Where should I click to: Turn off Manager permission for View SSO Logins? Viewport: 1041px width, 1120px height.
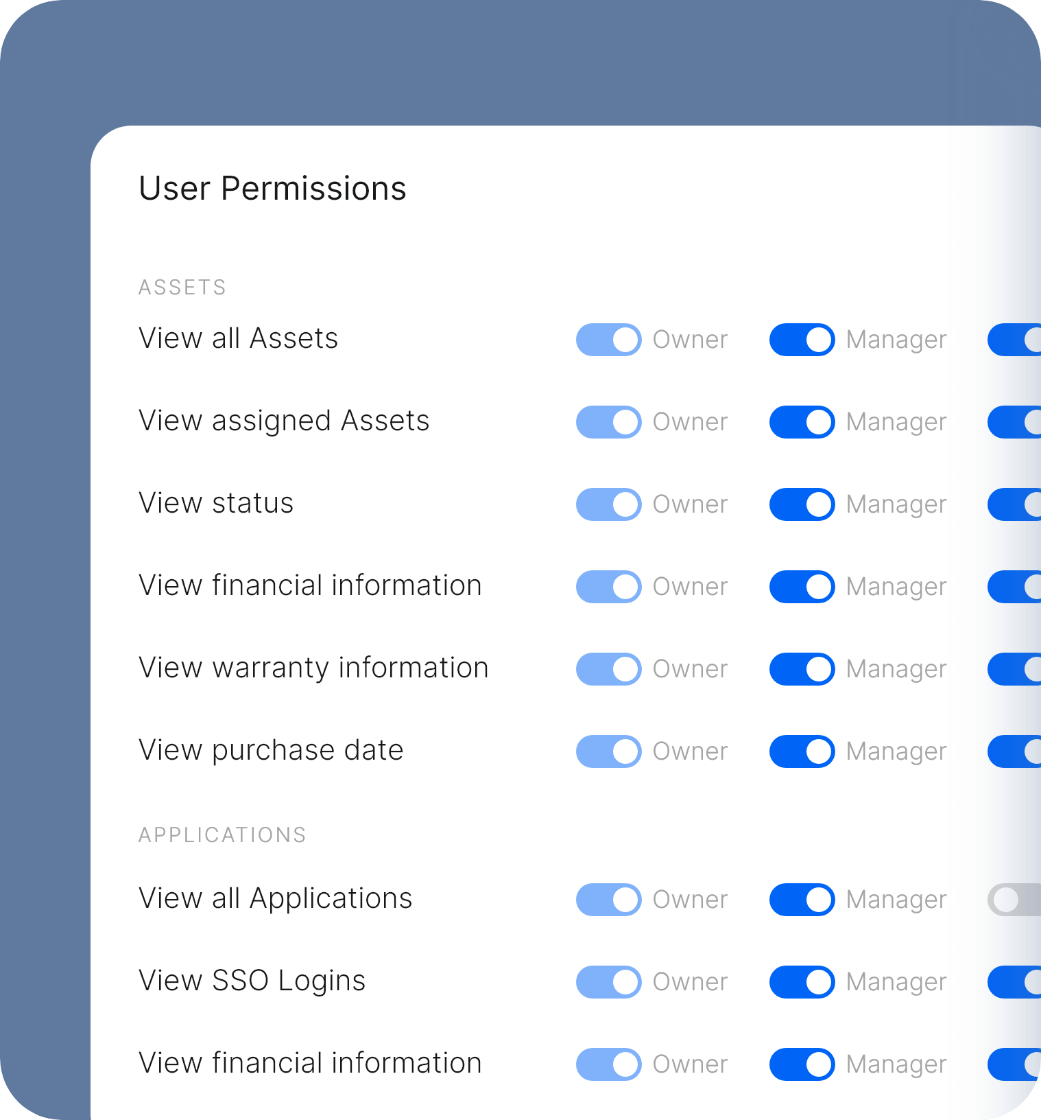tap(802, 982)
